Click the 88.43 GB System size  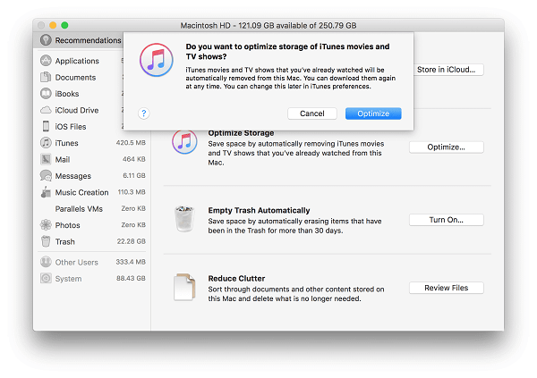[x=131, y=278]
